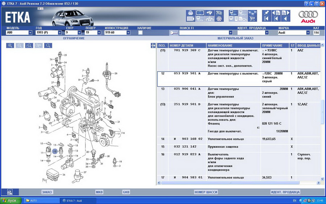Open the ИЛЛЮСТРАЦИЯ dropdown showing 919-60
This screenshot has width=326, height=204.
coord(128,33)
